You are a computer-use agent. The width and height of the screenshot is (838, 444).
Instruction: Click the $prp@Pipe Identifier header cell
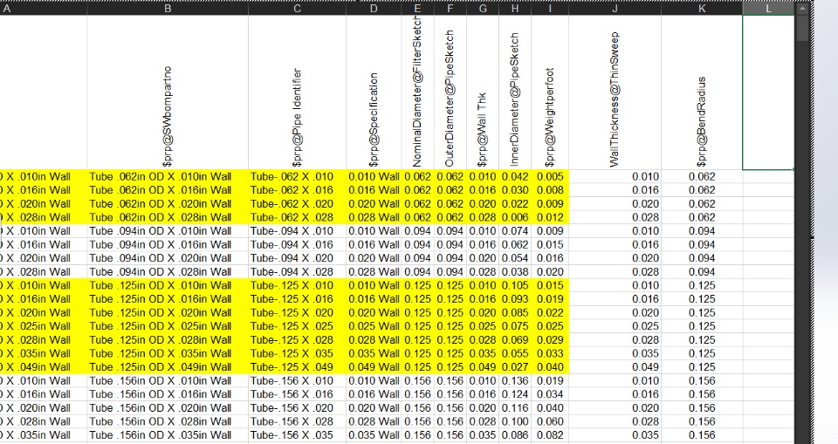click(297, 92)
